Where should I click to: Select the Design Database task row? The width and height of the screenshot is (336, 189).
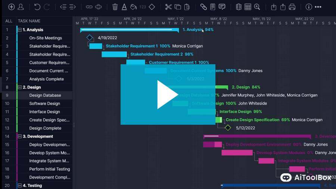(x=45, y=95)
